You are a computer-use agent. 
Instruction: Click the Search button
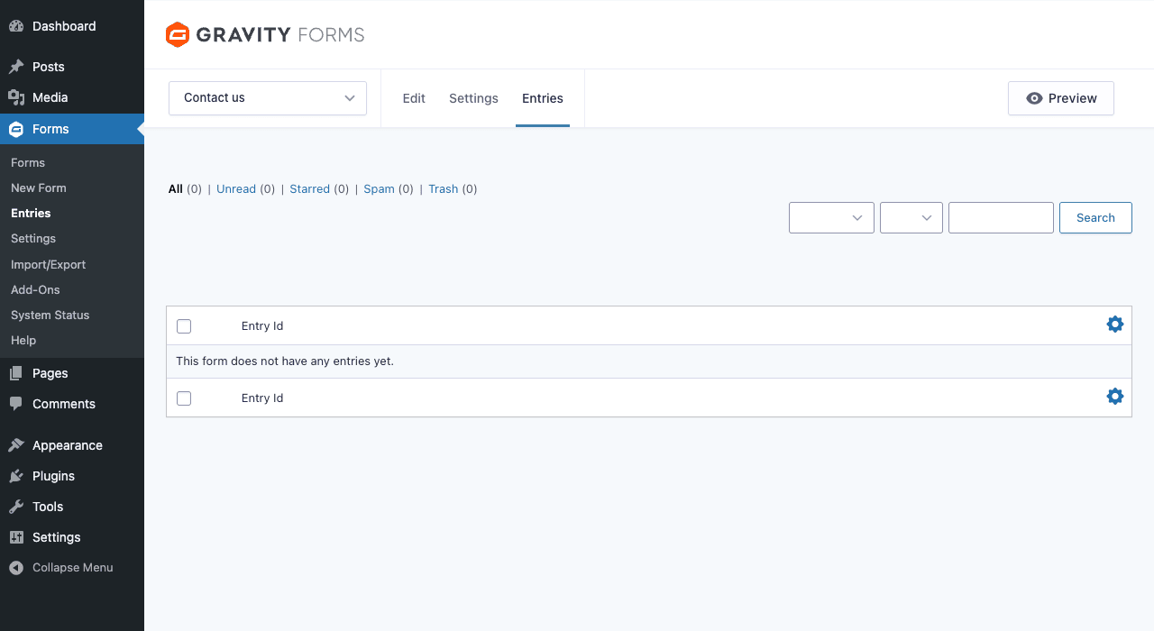pos(1095,217)
